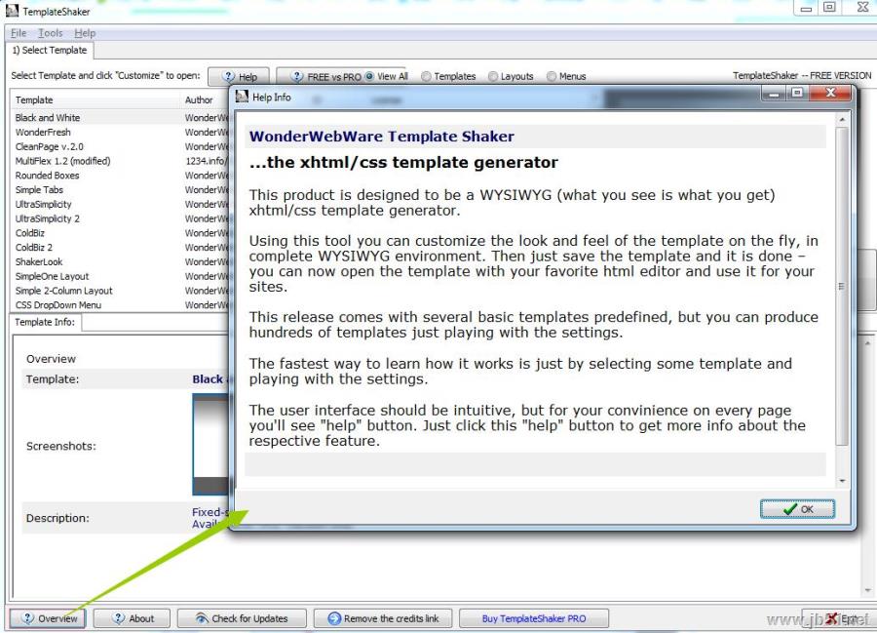Click the Help Info dialog scrollbar up arrow
Image resolution: width=877 pixels, height=633 pixels.
pyautogui.click(x=842, y=119)
